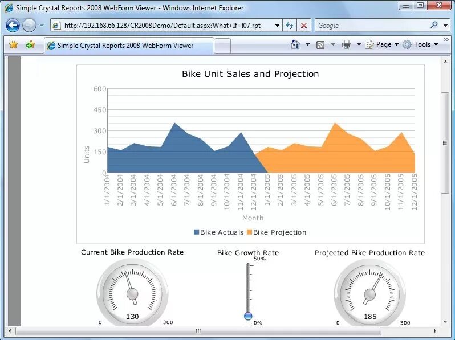Refresh the page with the Refresh icon
455x340 pixels.
(290, 26)
